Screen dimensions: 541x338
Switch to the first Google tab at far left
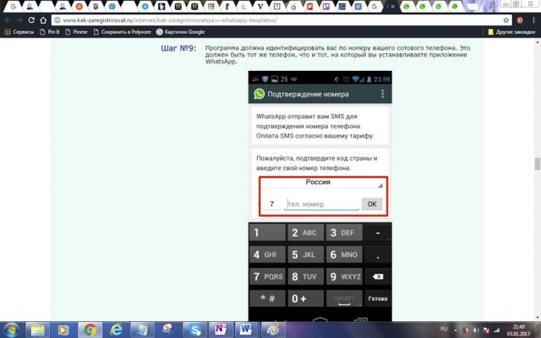click(x=14, y=7)
